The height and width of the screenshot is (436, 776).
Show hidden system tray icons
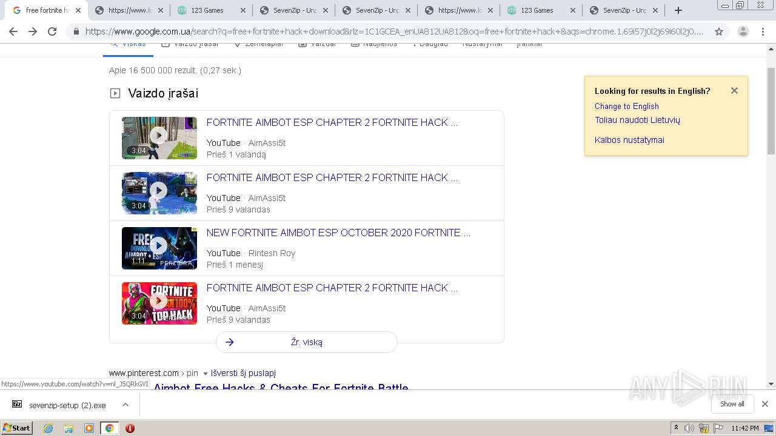pos(676,428)
